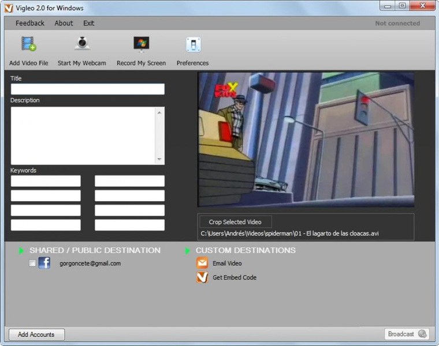
Task: Focus the Title input field
Action: tap(88, 89)
